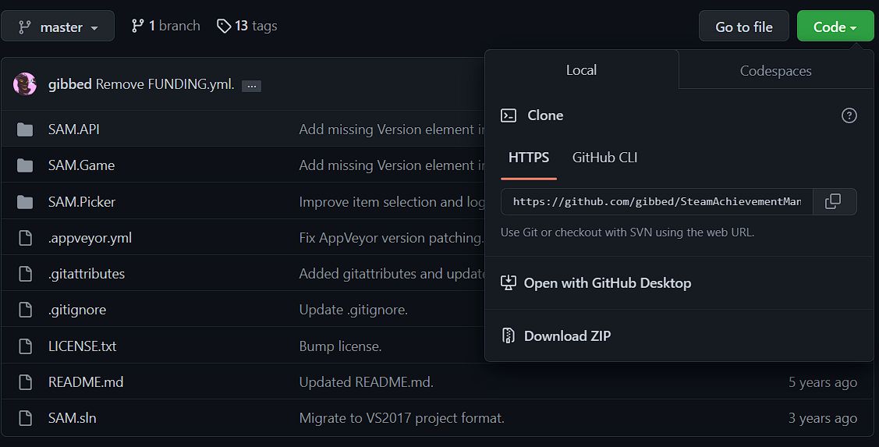Click the repository URL text field
879x447 pixels.
pyautogui.click(x=657, y=201)
